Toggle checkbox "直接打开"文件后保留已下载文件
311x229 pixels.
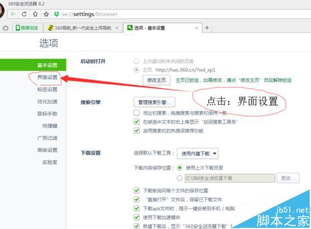coord(136,199)
